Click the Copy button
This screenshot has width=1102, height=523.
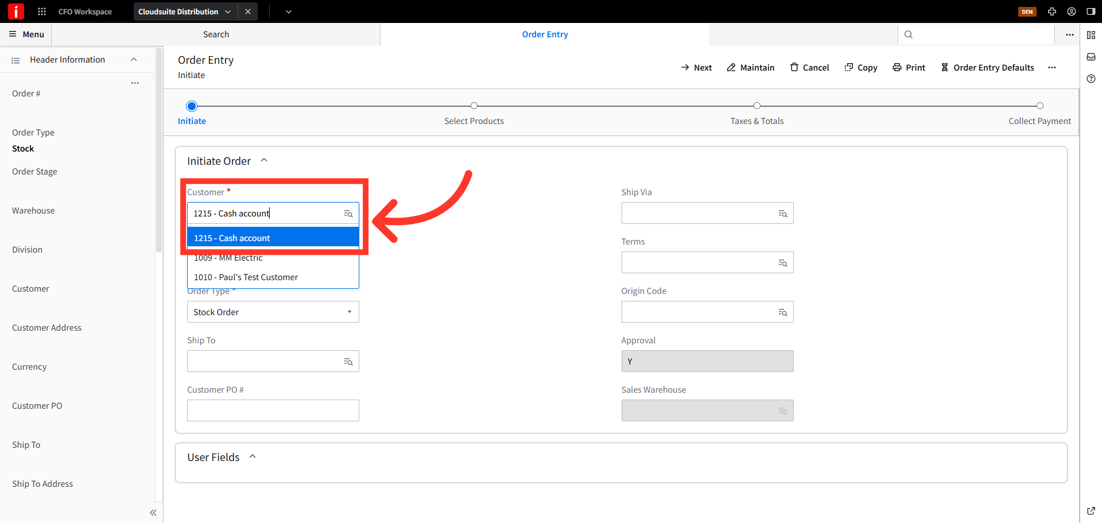(861, 68)
